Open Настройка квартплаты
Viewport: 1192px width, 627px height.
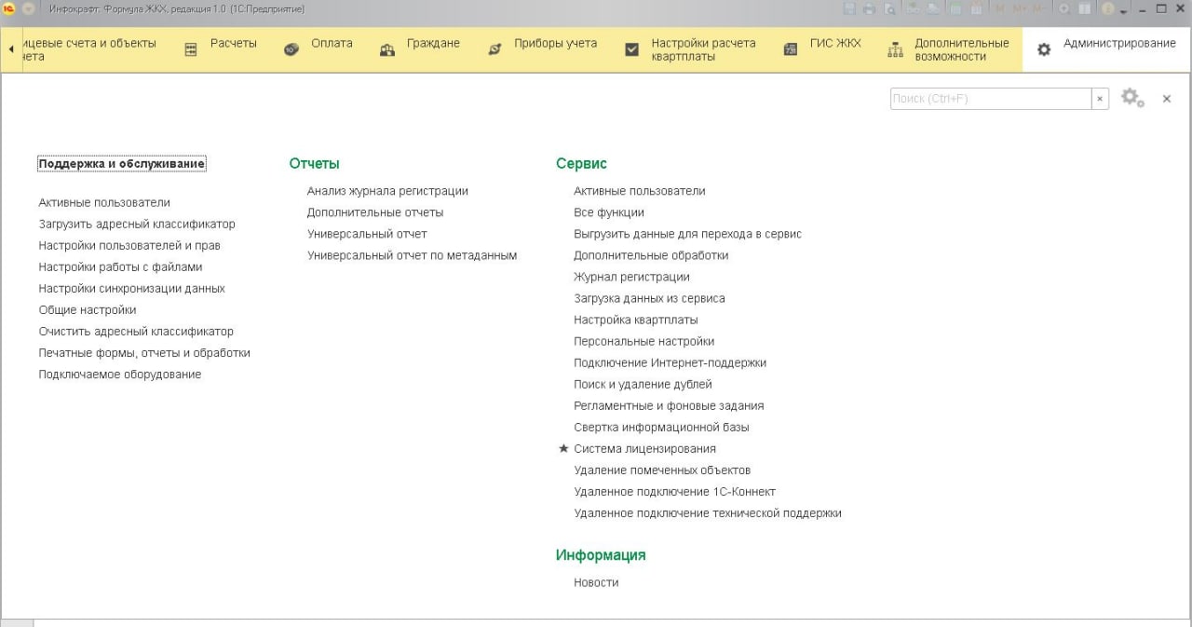click(x=636, y=320)
